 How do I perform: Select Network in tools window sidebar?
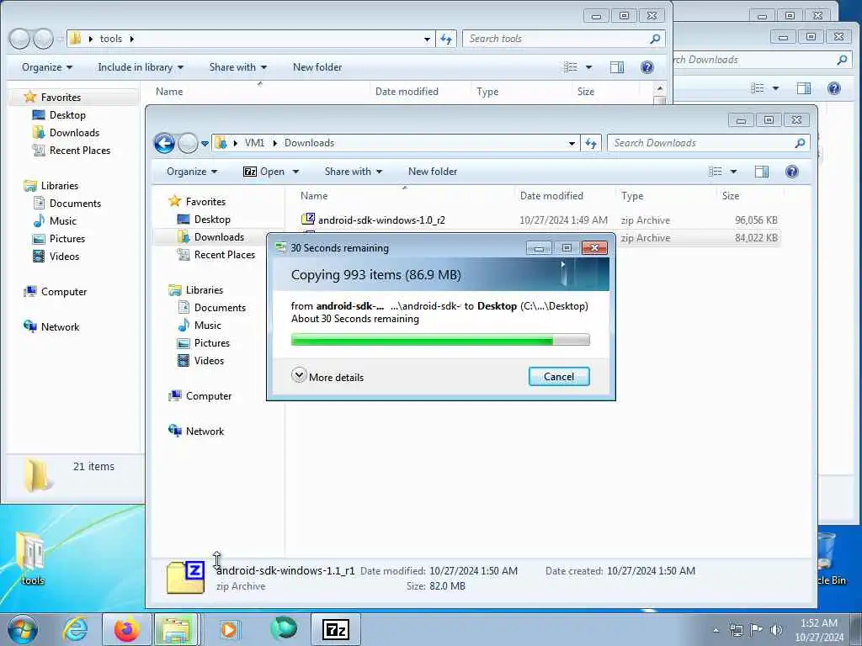60,327
